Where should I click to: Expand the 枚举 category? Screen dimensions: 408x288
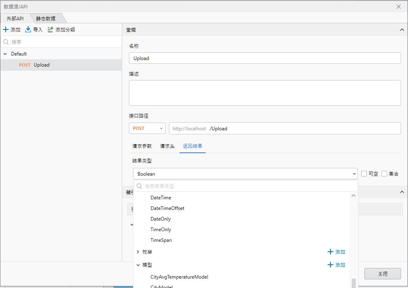[138, 252]
